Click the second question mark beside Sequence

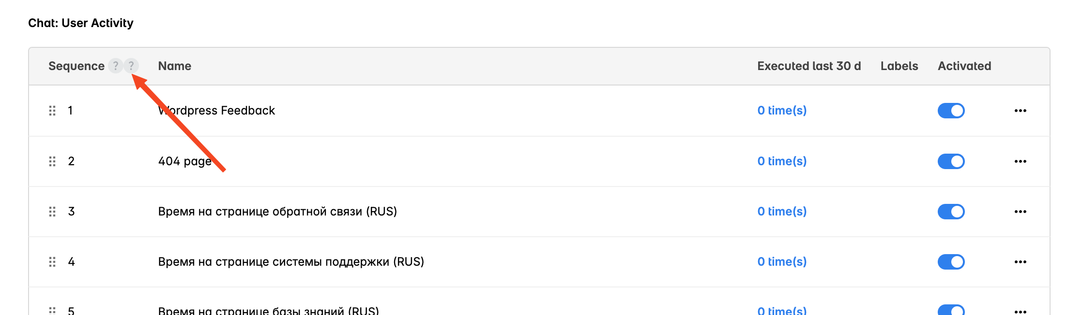tap(131, 66)
